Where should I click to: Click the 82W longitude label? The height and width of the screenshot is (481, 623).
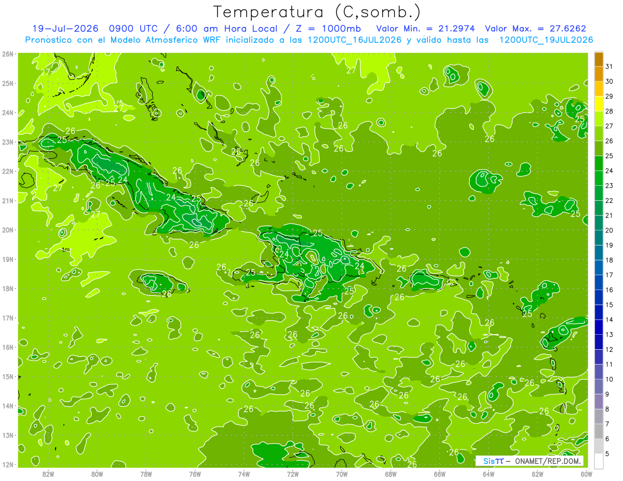tap(48, 473)
